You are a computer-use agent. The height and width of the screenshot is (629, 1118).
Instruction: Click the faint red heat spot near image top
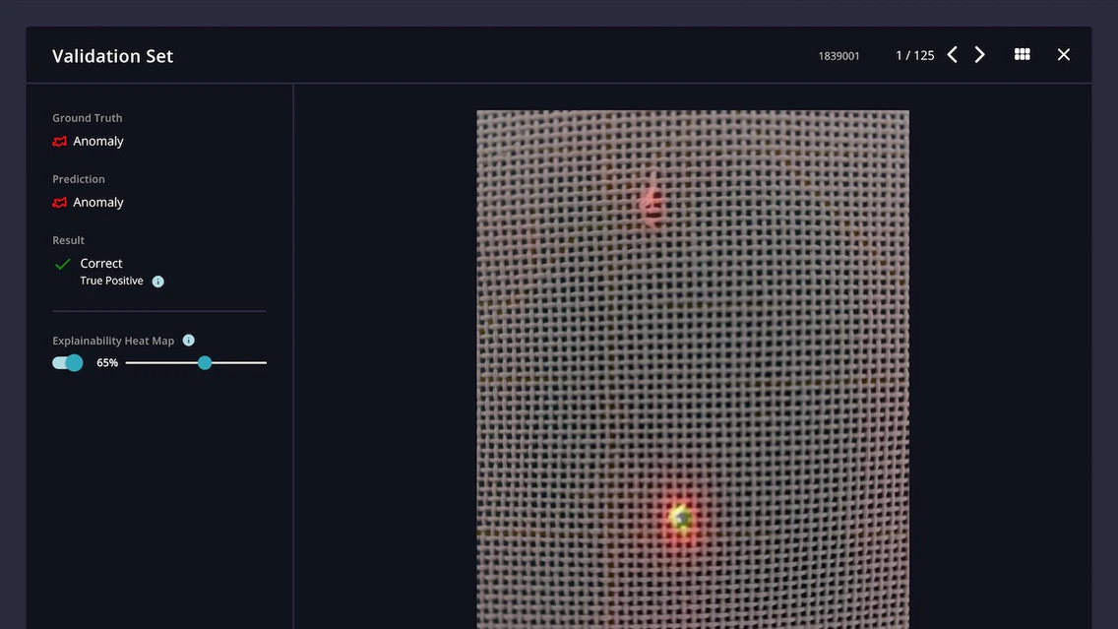[x=650, y=204]
